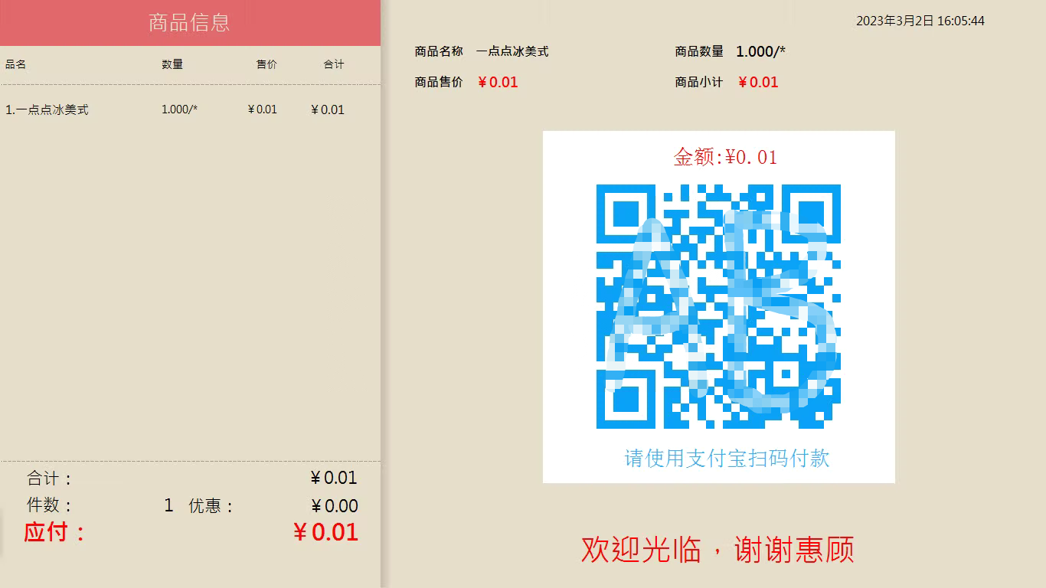Click the 件数 count value 1
Image resolution: width=1046 pixels, height=588 pixels.
(168, 505)
